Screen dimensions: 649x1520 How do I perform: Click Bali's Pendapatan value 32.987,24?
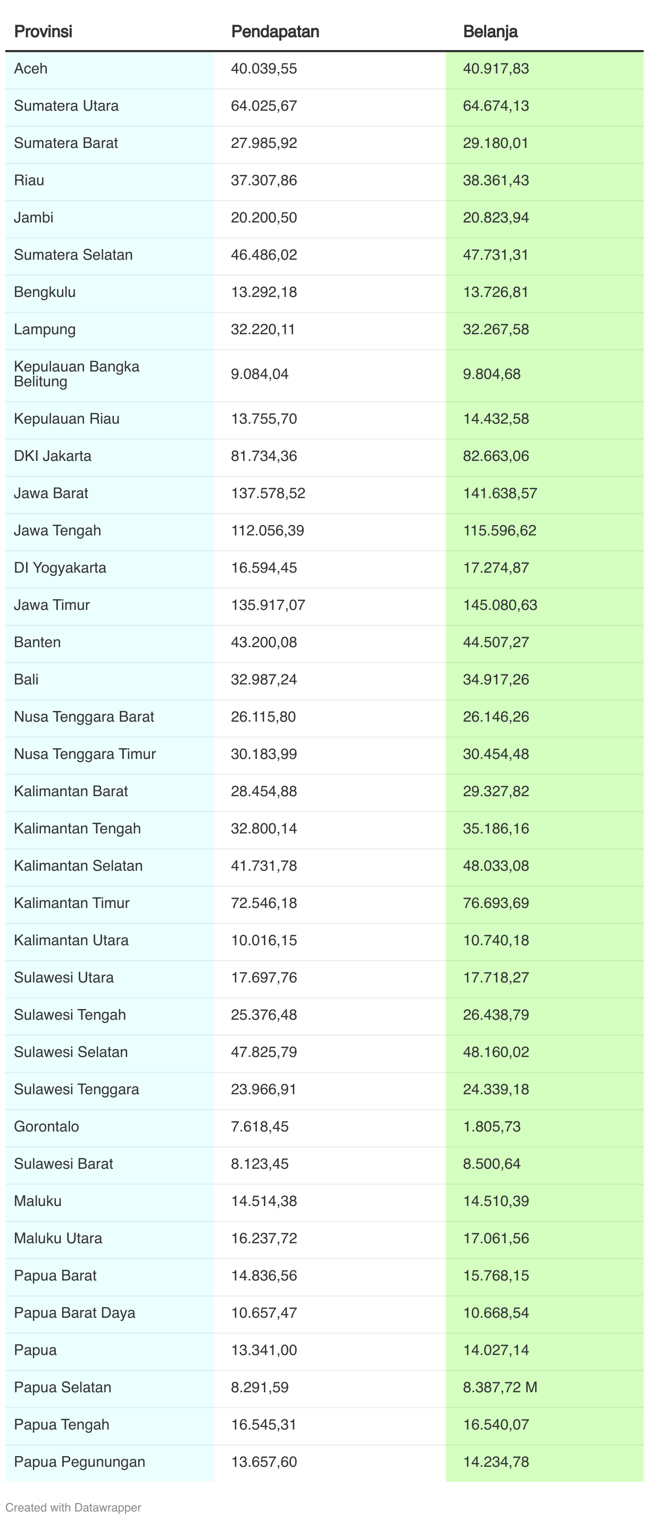pyautogui.click(x=264, y=680)
